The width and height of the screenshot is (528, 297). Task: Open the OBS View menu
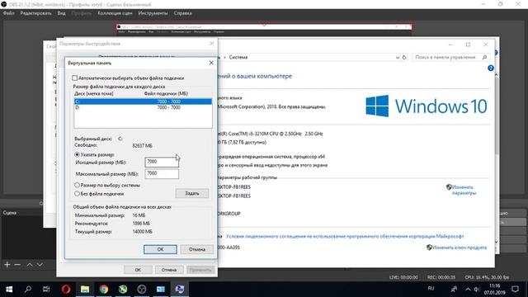pyautogui.click(x=61, y=13)
